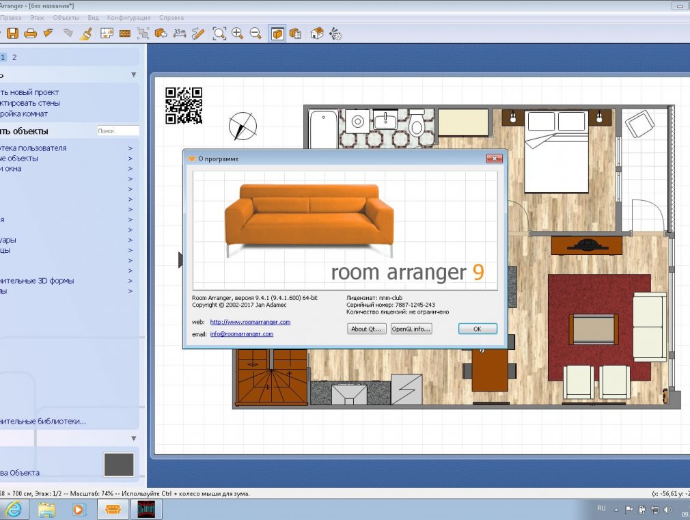Collapse the bottom properties section triangle

click(133, 439)
